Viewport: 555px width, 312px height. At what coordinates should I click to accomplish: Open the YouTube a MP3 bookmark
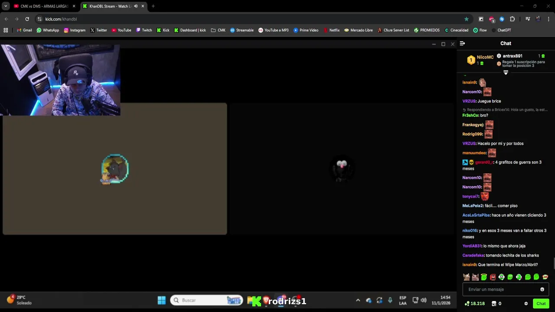coord(273,30)
